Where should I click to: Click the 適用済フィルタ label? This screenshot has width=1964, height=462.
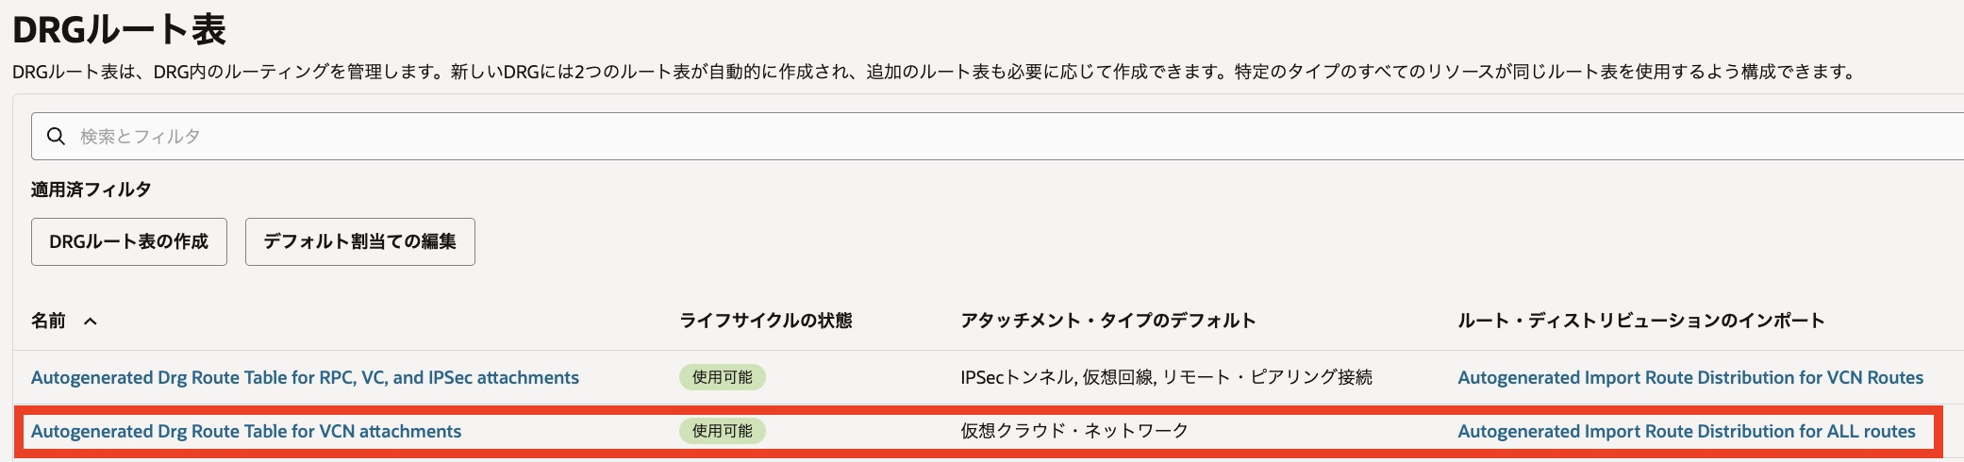(91, 190)
